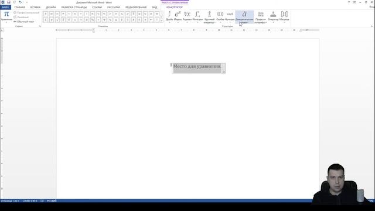Insert the less-than < symbol

click(98, 14)
